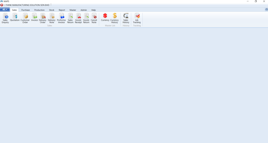View the Currency History
The image size is (268, 143).
click(115, 18)
